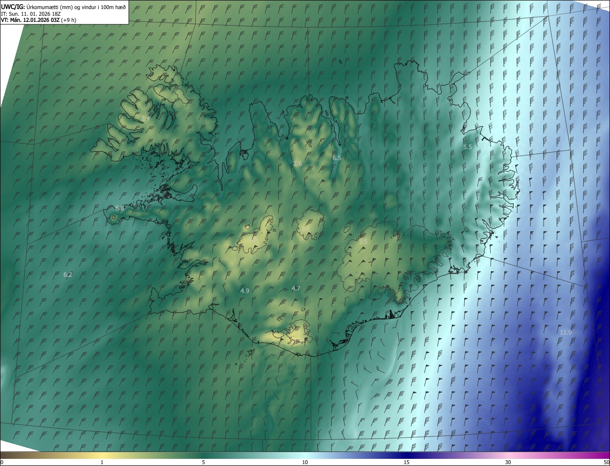Click the 'IT: Sun. 11. 01. 2026 18Z' line
Viewport: 610px width, 466px height.
(x=30, y=13)
